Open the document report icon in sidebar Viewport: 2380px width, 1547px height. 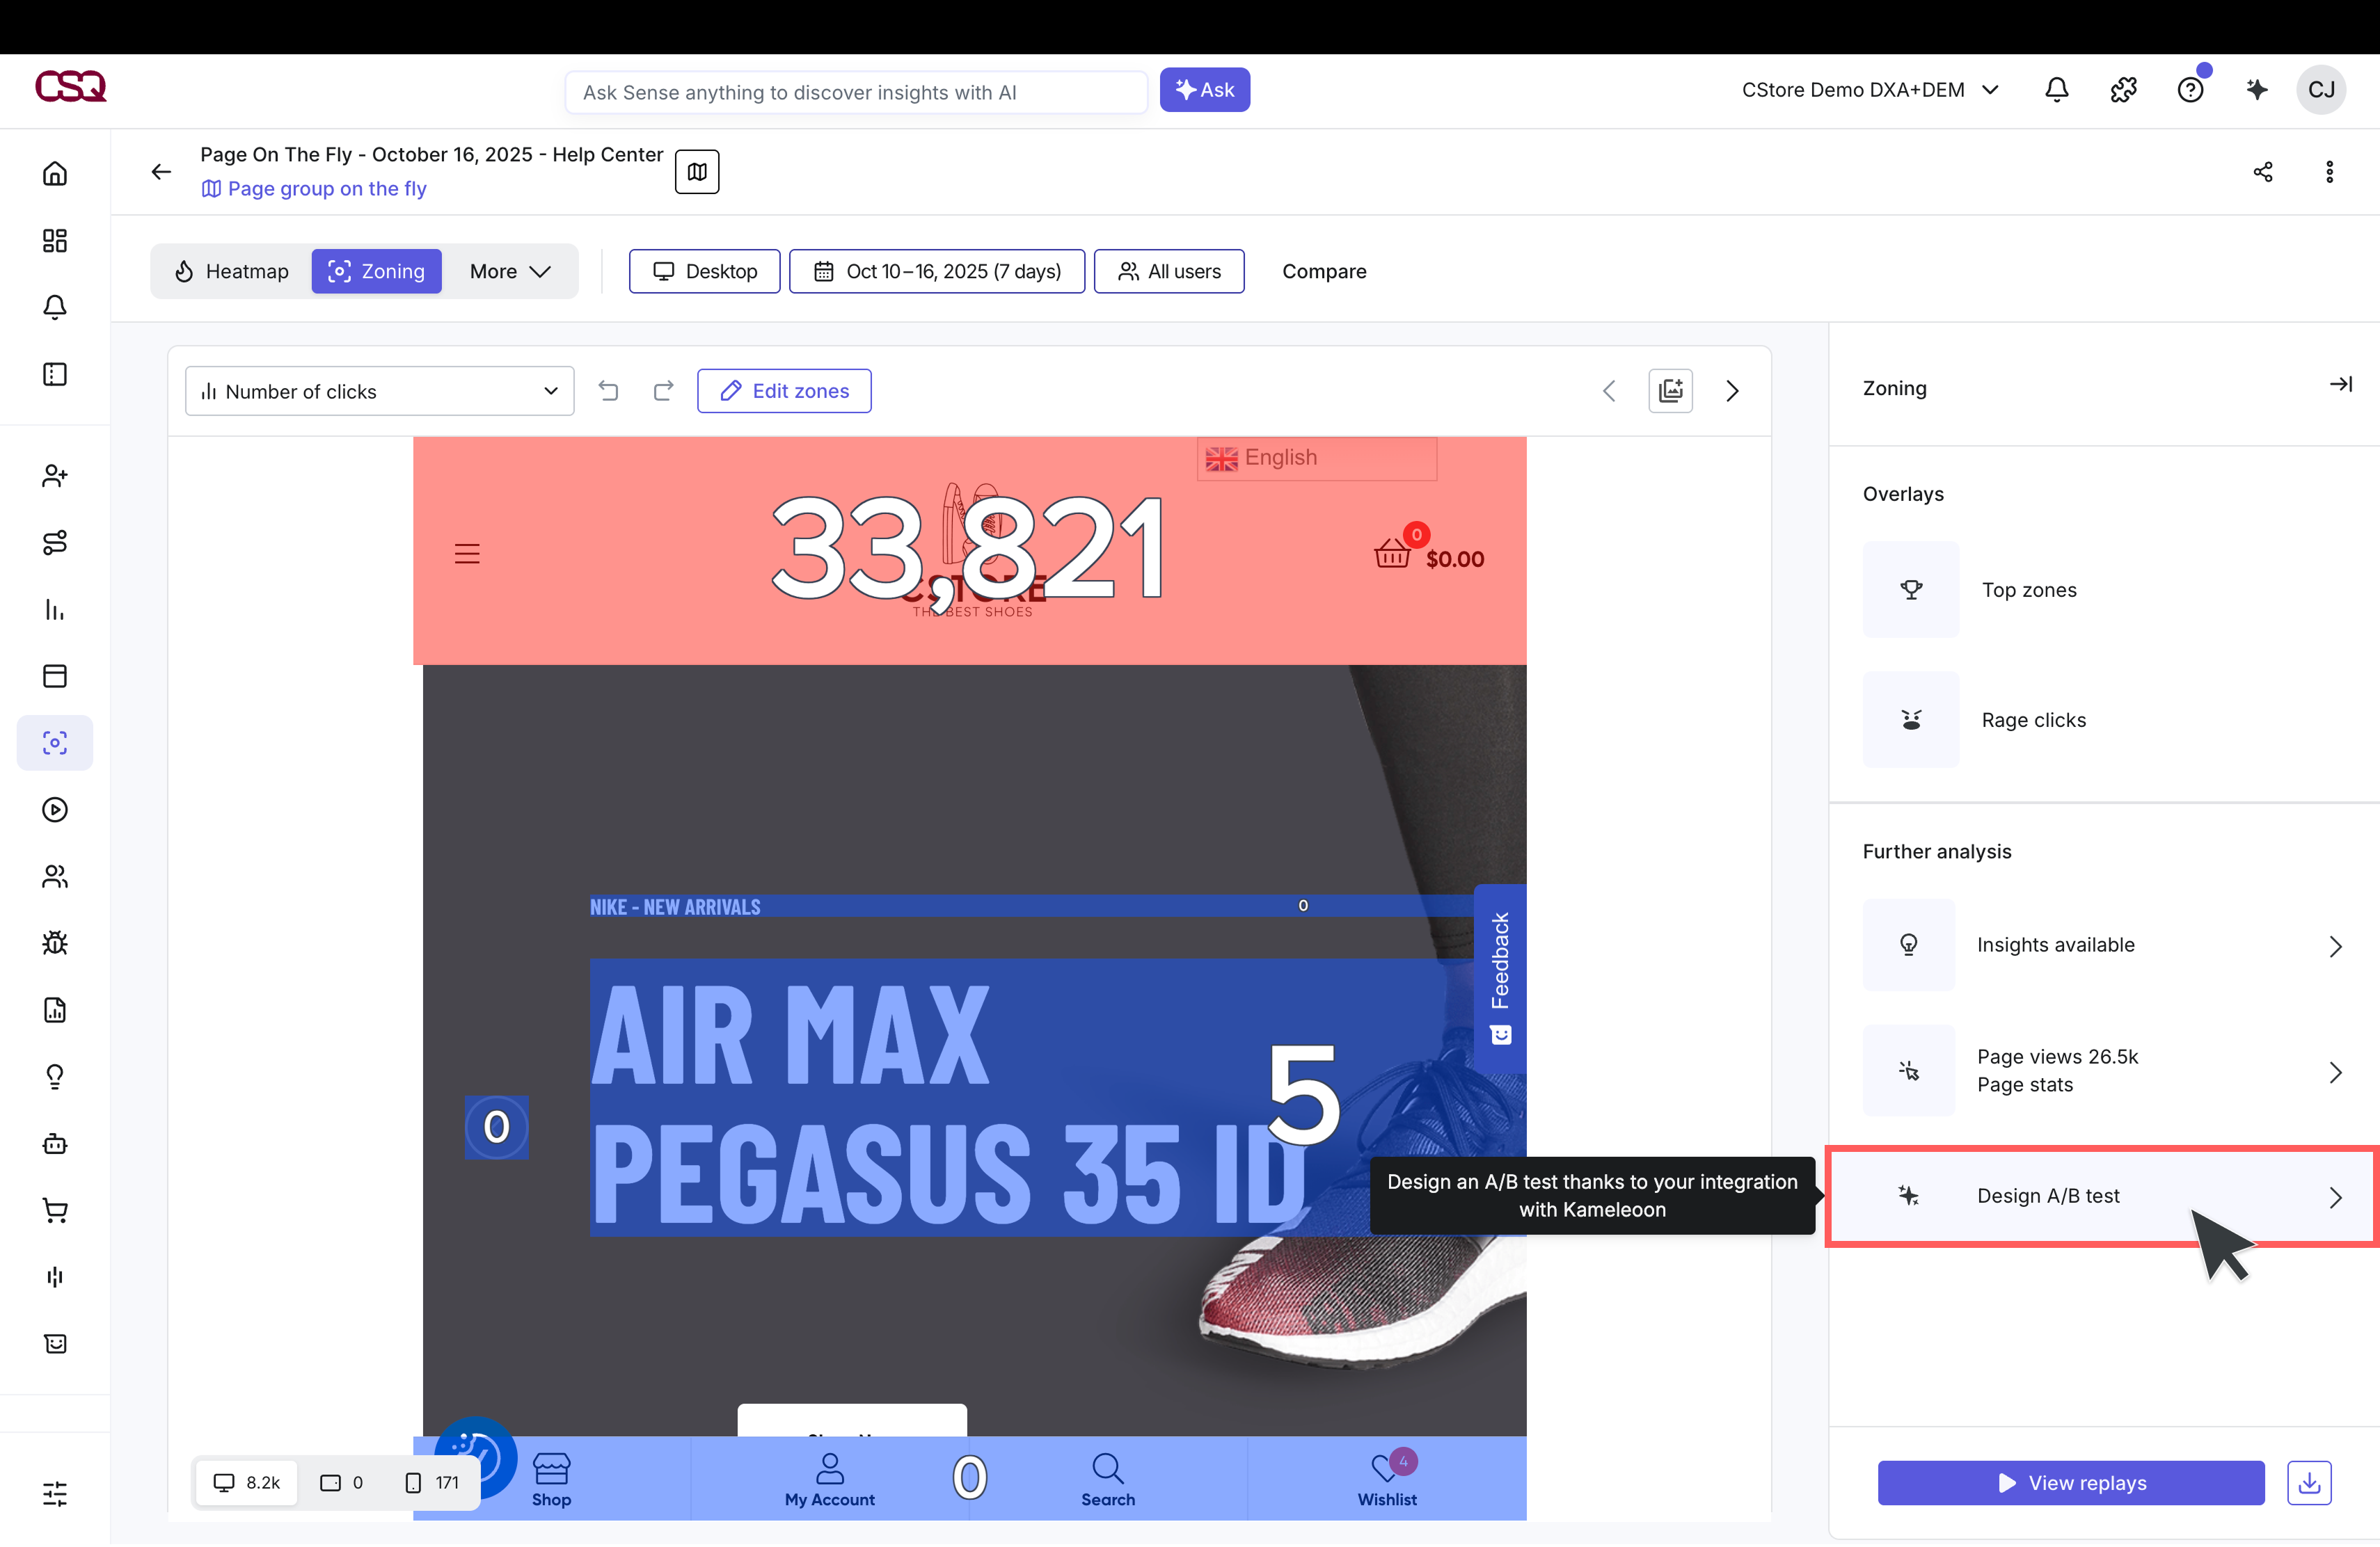point(55,1010)
